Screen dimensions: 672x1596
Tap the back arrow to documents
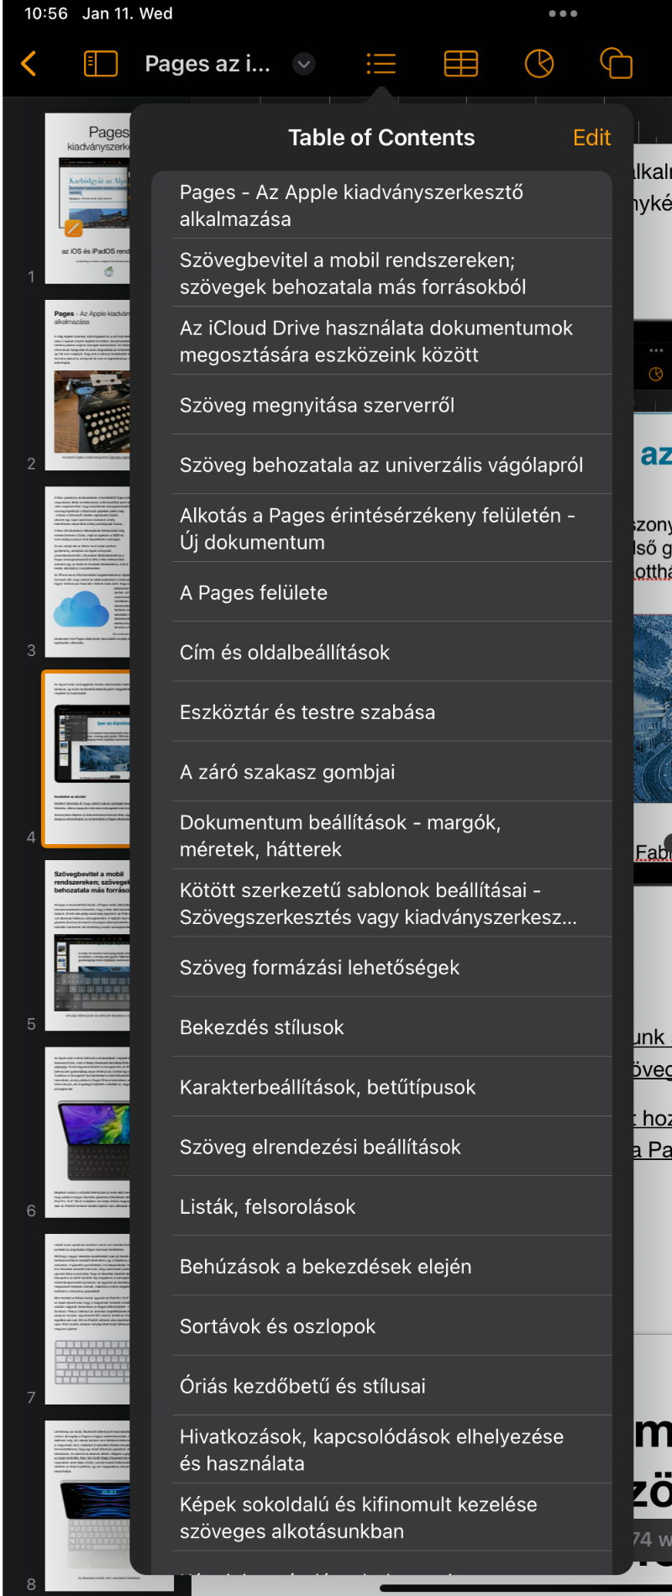click(29, 64)
